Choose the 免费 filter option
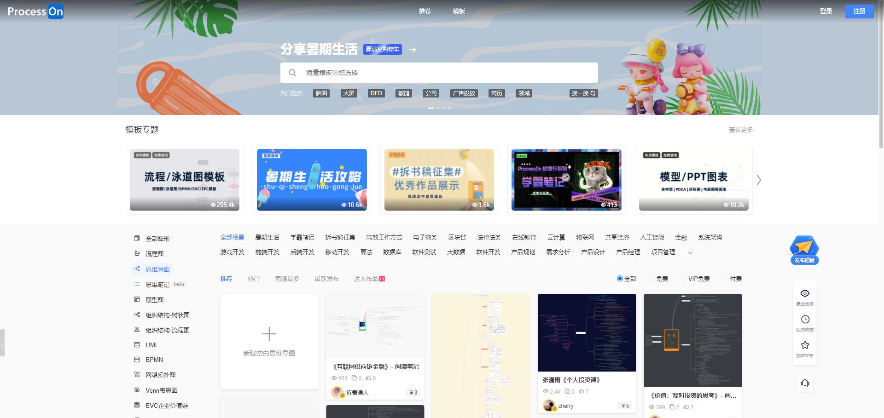 coord(651,278)
